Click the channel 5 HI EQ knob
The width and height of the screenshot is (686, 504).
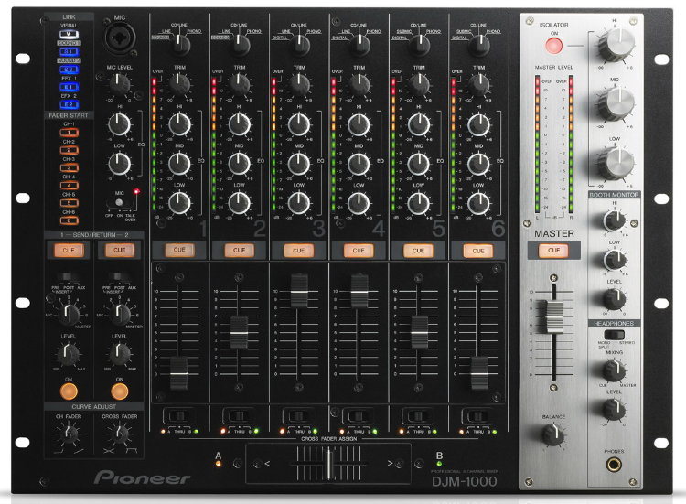coord(419,124)
